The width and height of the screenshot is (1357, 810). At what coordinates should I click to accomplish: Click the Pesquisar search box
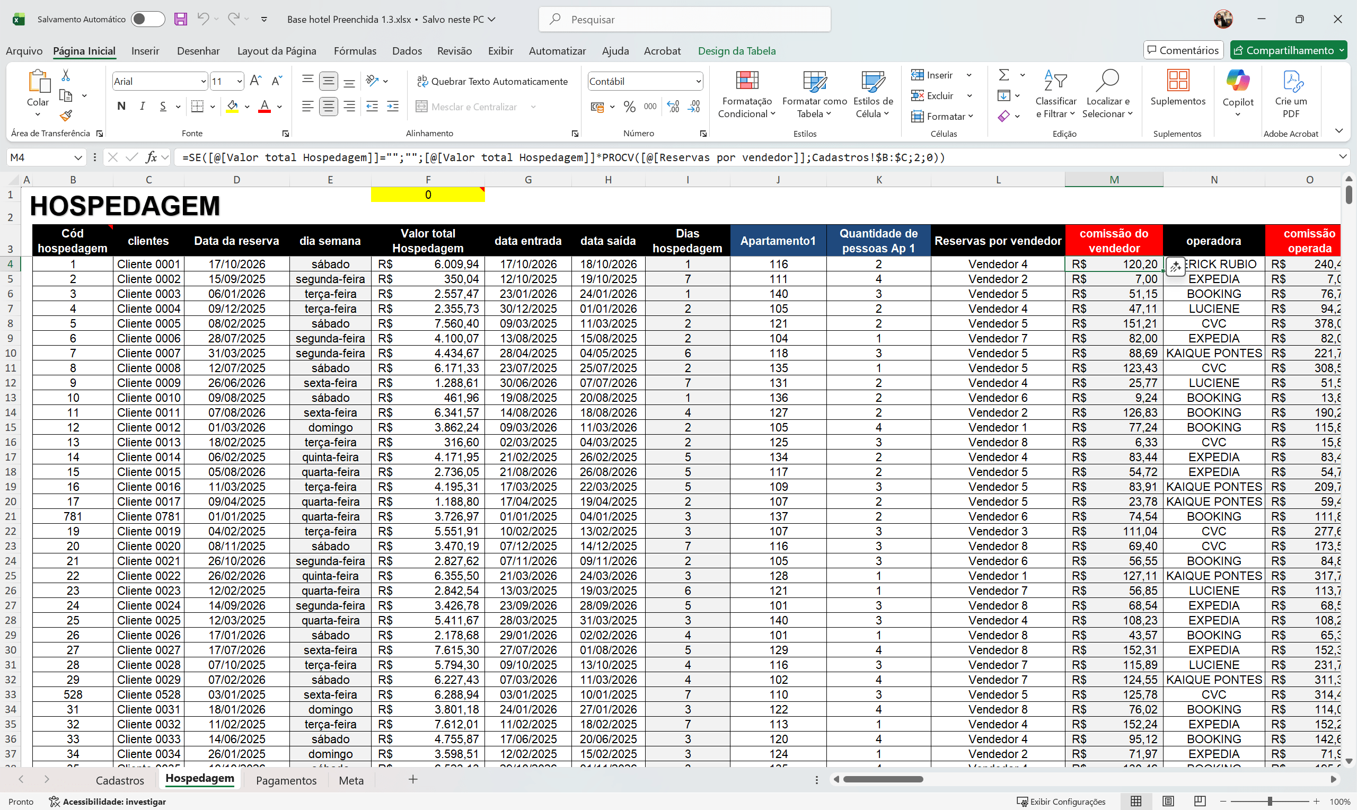[684, 20]
